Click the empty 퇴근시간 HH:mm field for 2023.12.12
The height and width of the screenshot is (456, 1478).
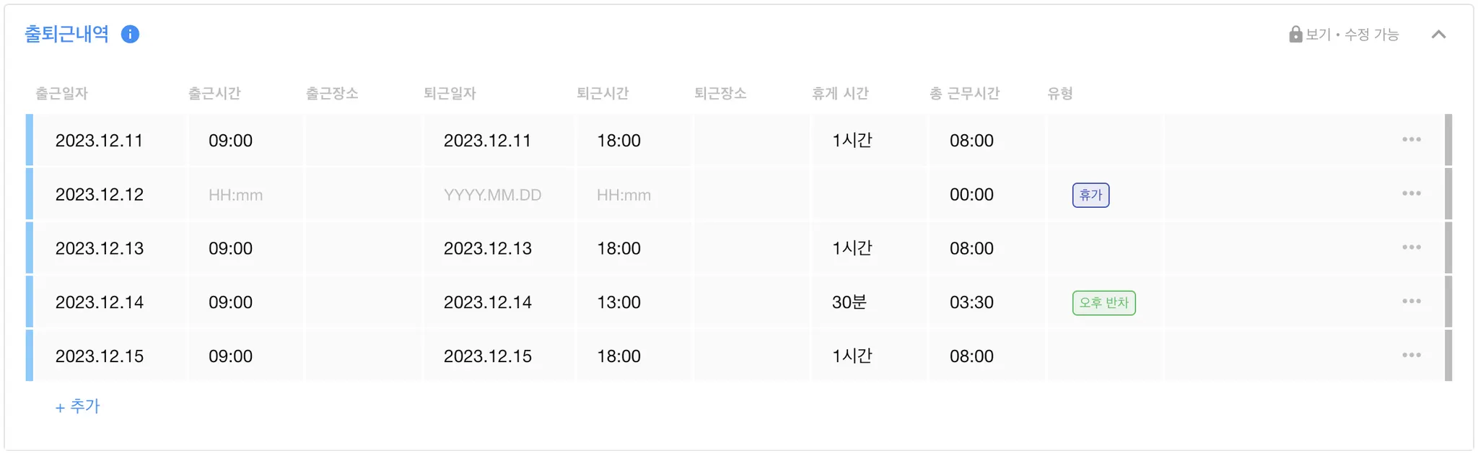[x=634, y=195]
